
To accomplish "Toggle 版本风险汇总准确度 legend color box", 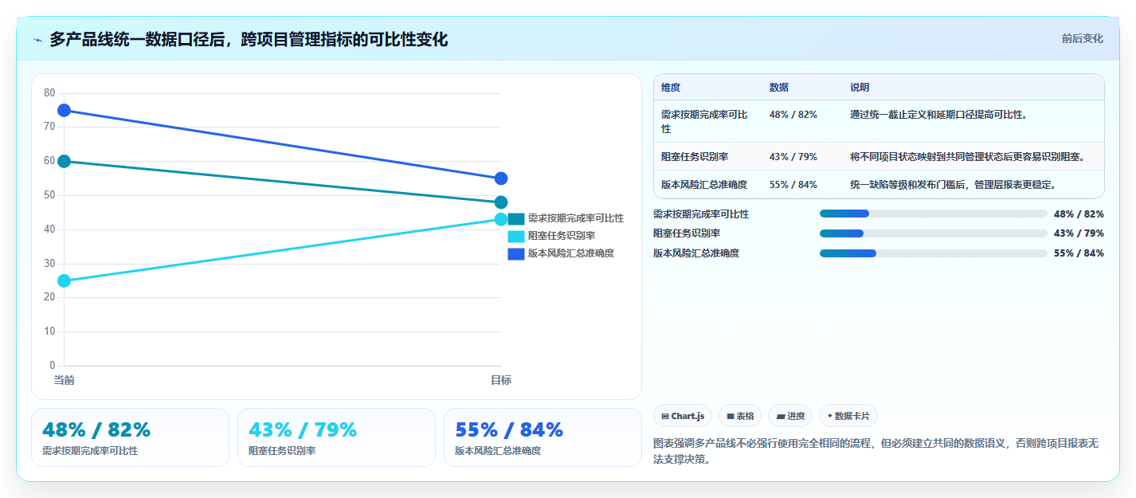I will coord(516,253).
